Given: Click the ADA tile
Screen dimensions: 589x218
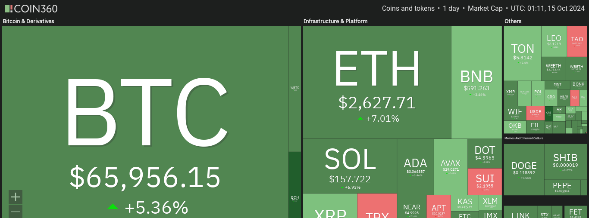Looking at the screenshot, I should click(x=415, y=166).
